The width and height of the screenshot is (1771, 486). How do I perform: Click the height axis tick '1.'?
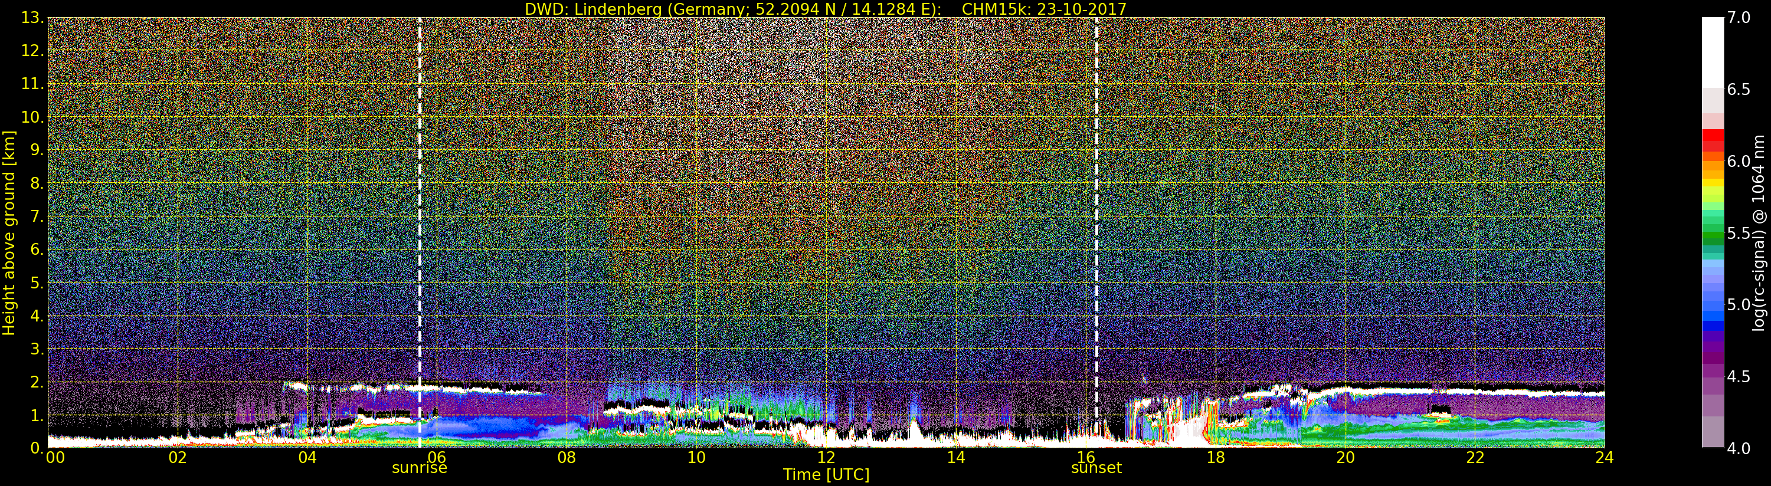37,415
